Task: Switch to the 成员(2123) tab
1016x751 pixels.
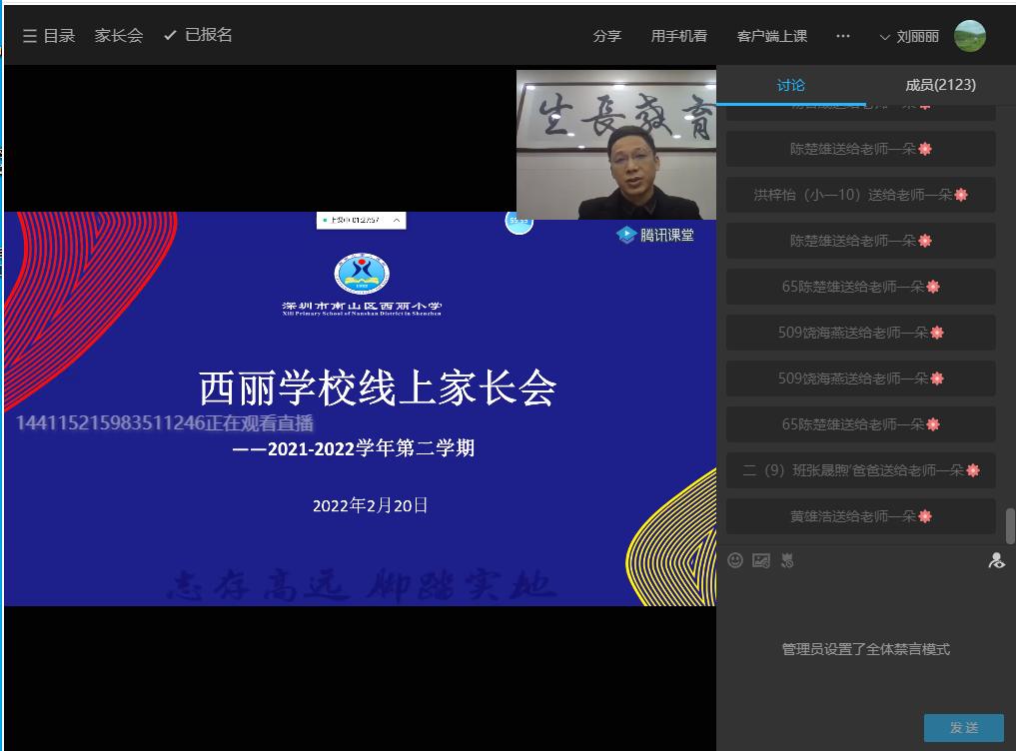Action: 940,85
